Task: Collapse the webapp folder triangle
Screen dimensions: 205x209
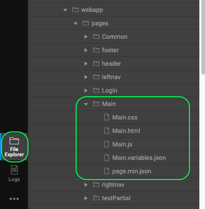Action: tap(65, 10)
